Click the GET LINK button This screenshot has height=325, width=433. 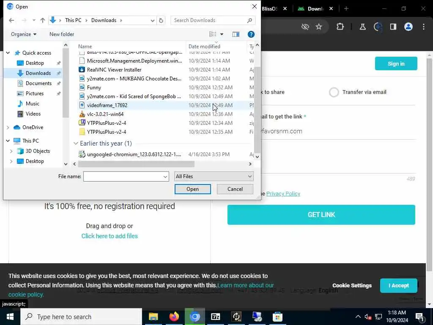click(x=321, y=215)
